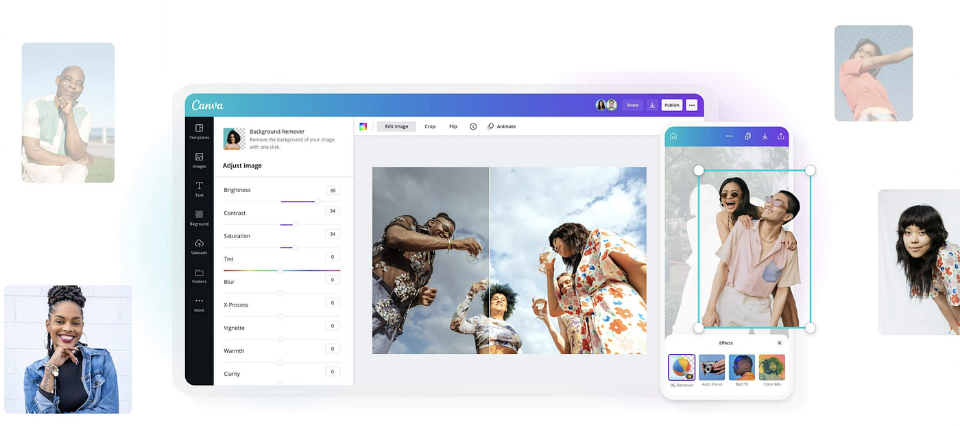Click the Clarity value field
Image resolution: width=960 pixels, height=426 pixels.
pos(333,372)
